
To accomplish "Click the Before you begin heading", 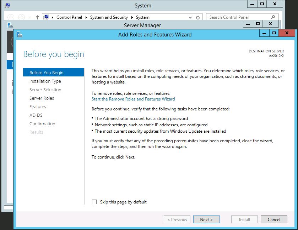I will click(54, 54).
